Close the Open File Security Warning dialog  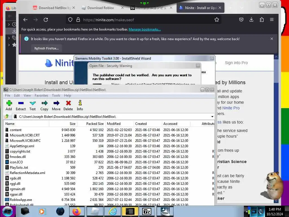pyautogui.click(x=198, y=66)
